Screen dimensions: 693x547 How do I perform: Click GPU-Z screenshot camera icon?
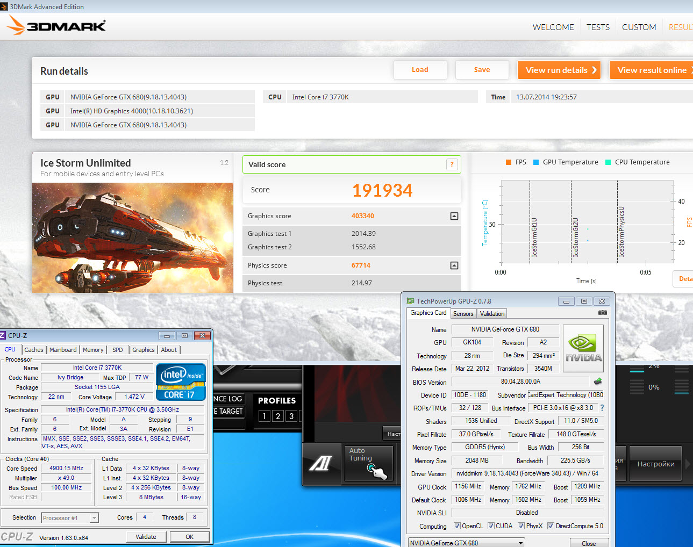[603, 312]
